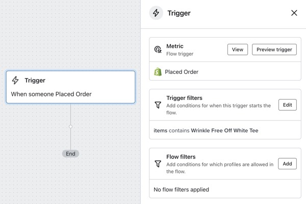Click the "items contains Wrinkle Free Off White Tee" condition
The width and height of the screenshot is (306, 204).
tap(206, 131)
